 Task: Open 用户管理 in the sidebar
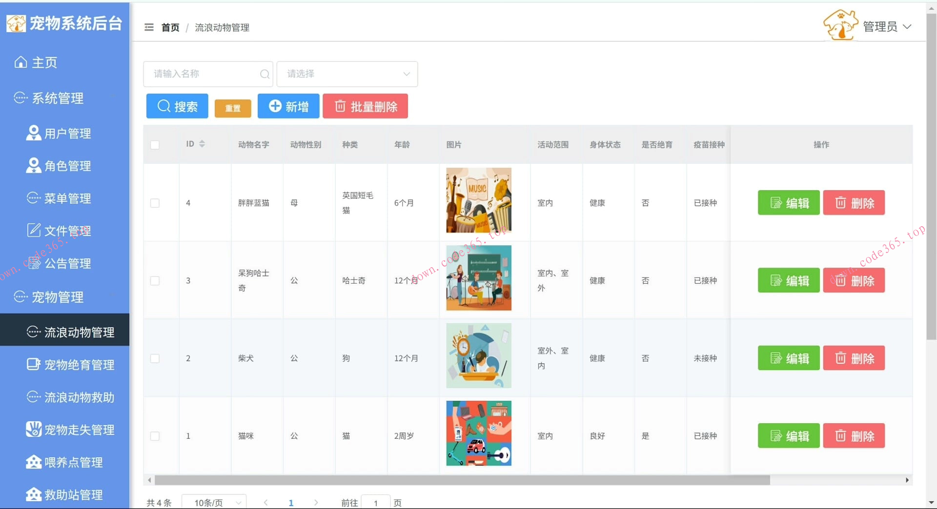pos(67,133)
